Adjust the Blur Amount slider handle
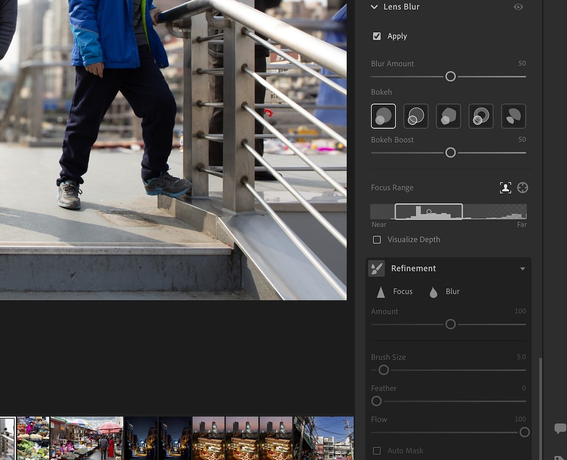567x460 pixels. tap(450, 76)
